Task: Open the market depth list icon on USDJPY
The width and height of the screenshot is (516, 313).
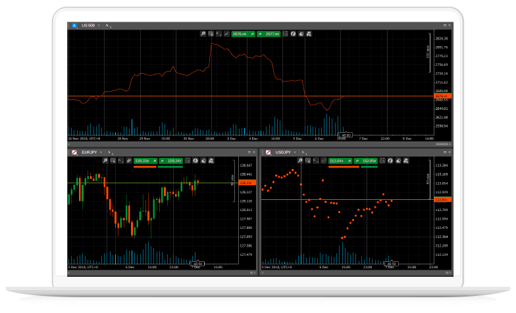Action: click(382, 160)
